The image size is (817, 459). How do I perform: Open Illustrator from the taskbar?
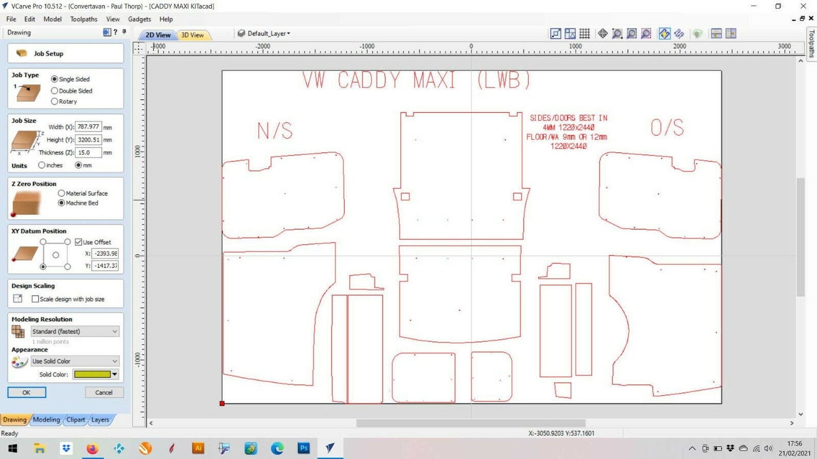click(198, 448)
